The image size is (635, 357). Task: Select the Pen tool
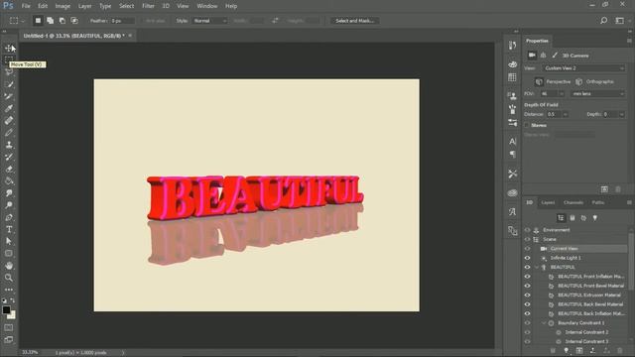(x=9, y=217)
